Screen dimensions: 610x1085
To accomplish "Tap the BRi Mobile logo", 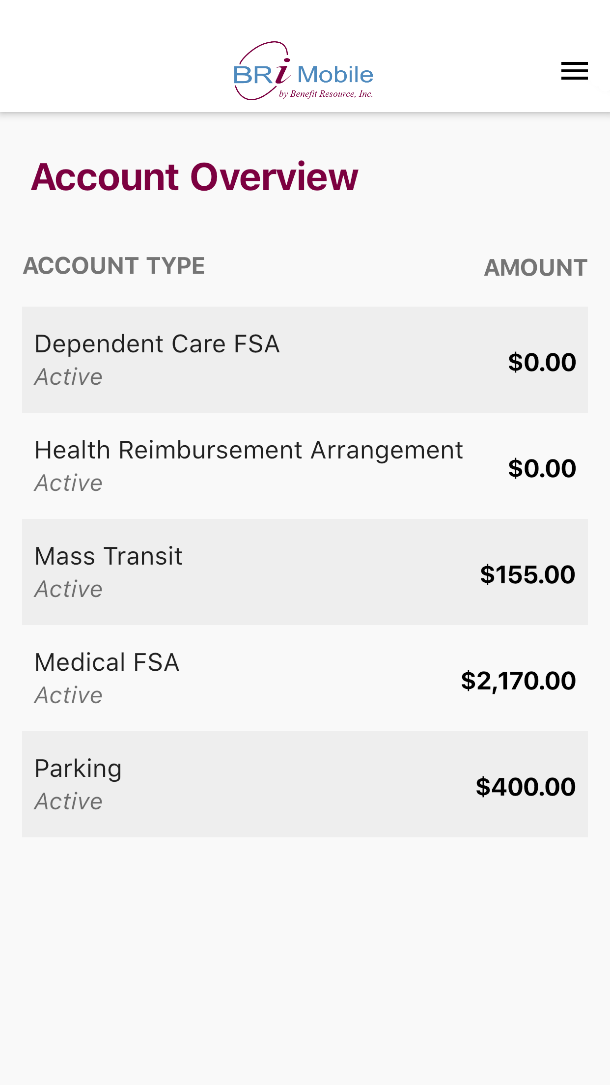I will coord(304,72).
